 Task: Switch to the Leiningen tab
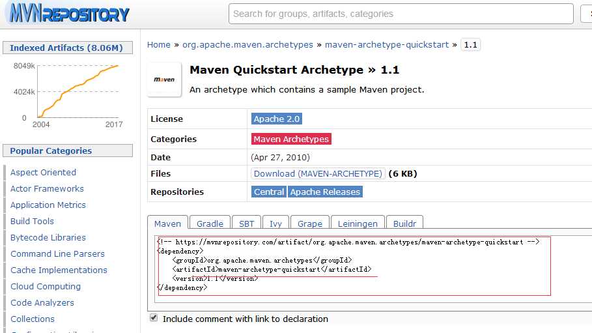click(358, 223)
